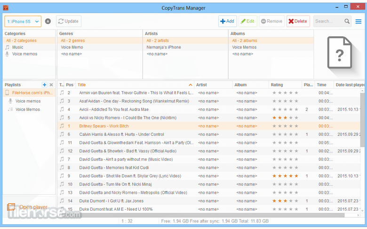Viewport: 367px width, 229px height.
Task: Select the All - 2 albums entry
Action: 271,40
